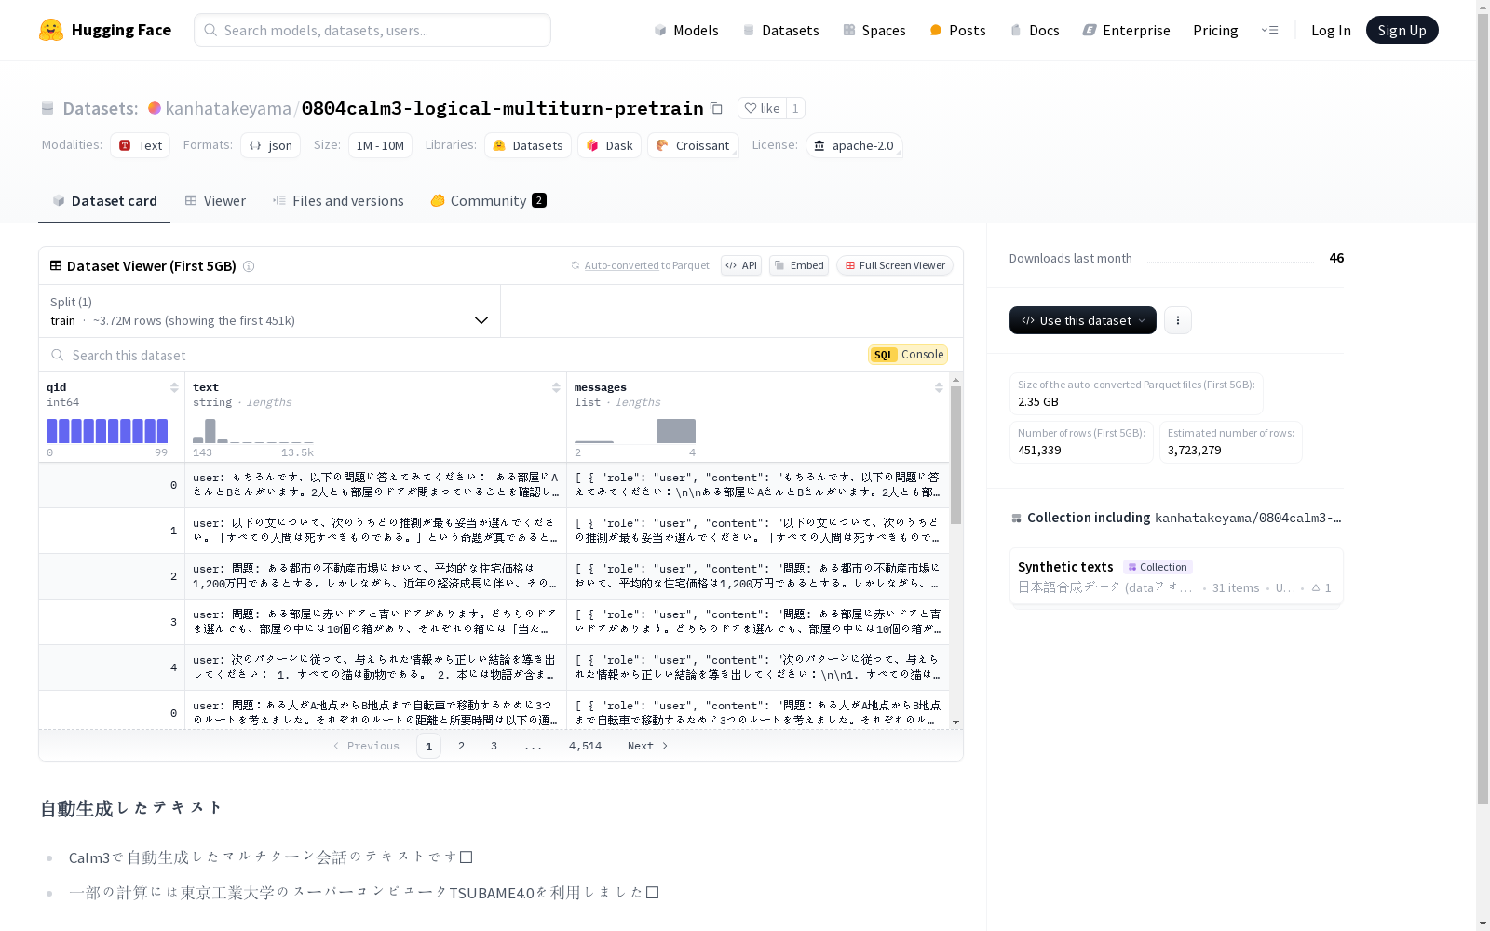Open the Posts nav item

pos(957,30)
